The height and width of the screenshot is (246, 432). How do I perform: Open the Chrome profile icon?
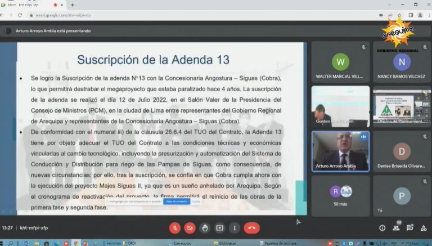coord(420,15)
